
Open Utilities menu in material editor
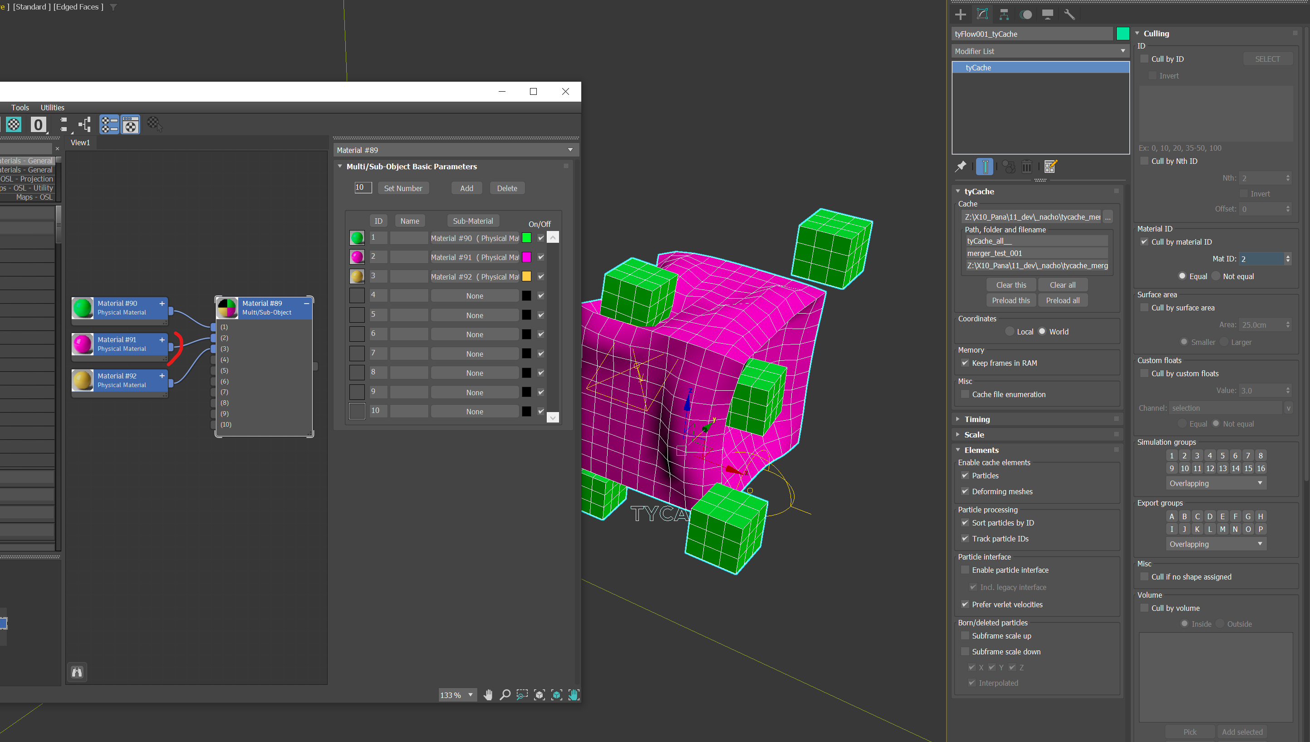click(x=53, y=108)
